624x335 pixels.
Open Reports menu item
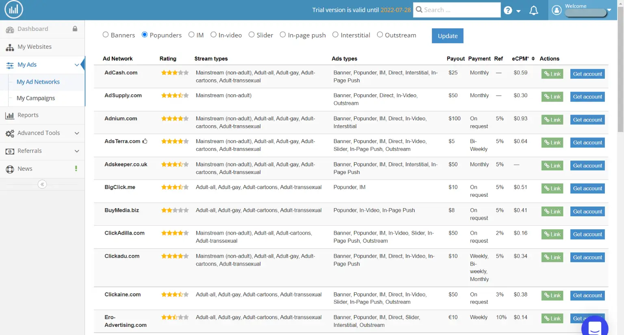point(42,115)
